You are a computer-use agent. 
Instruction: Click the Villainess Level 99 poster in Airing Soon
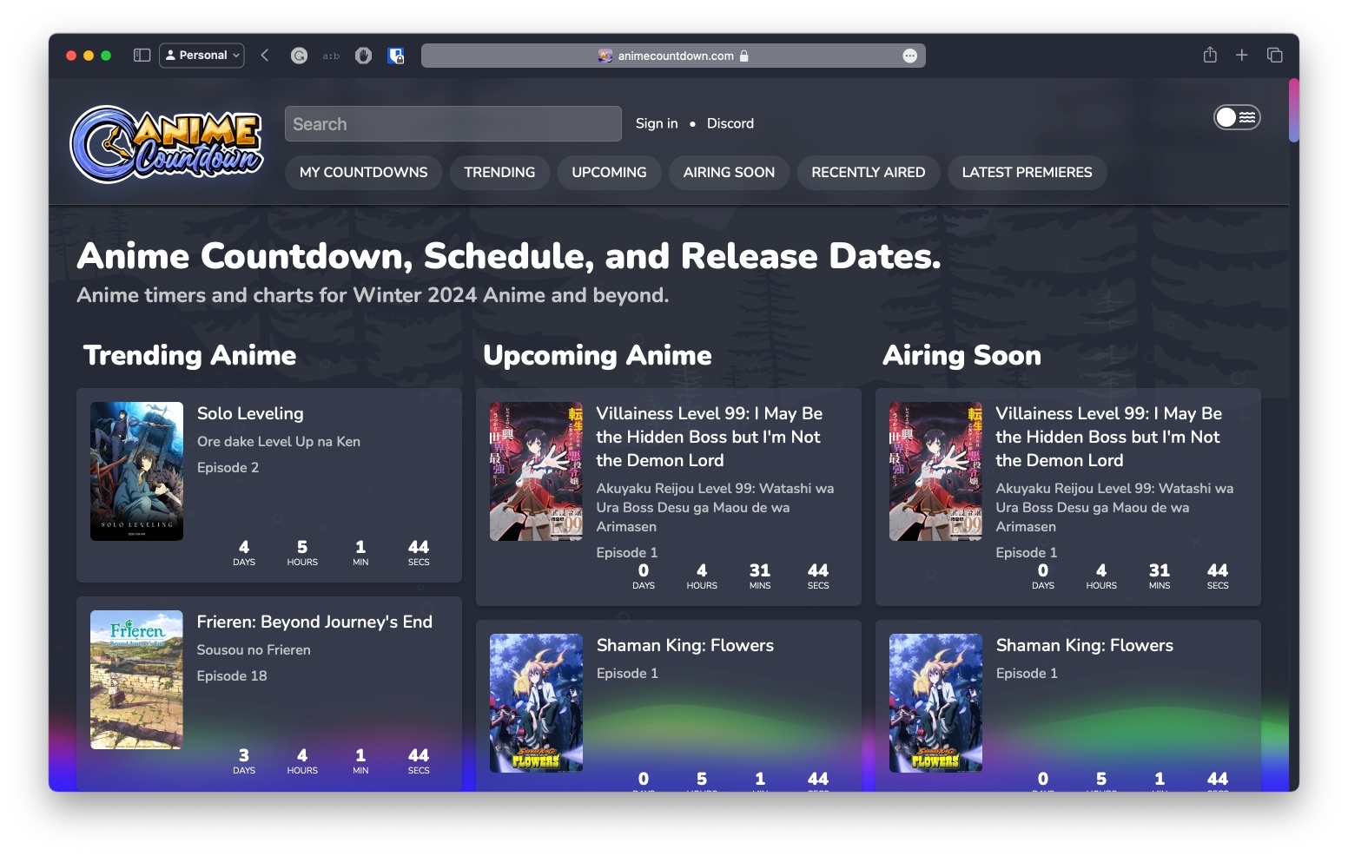[x=935, y=471]
